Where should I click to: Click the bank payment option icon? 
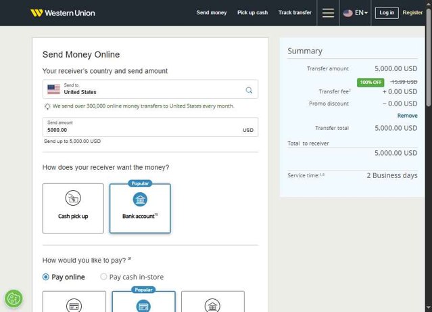(x=212, y=306)
